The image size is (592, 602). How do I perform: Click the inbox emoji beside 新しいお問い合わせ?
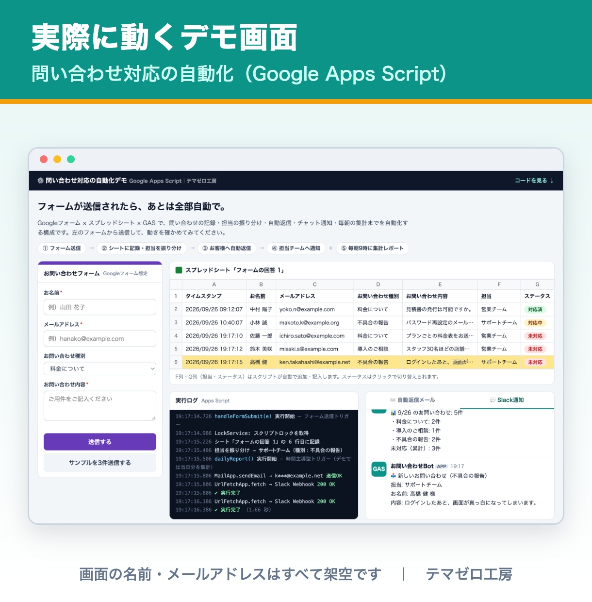coord(394,476)
